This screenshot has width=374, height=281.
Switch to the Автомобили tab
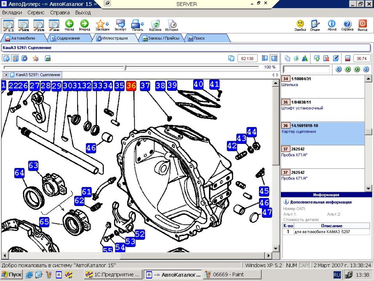pyautogui.click(x=23, y=38)
